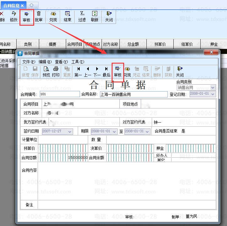Jump to 最后 last record in dialog toolbar

coord(107,71)
